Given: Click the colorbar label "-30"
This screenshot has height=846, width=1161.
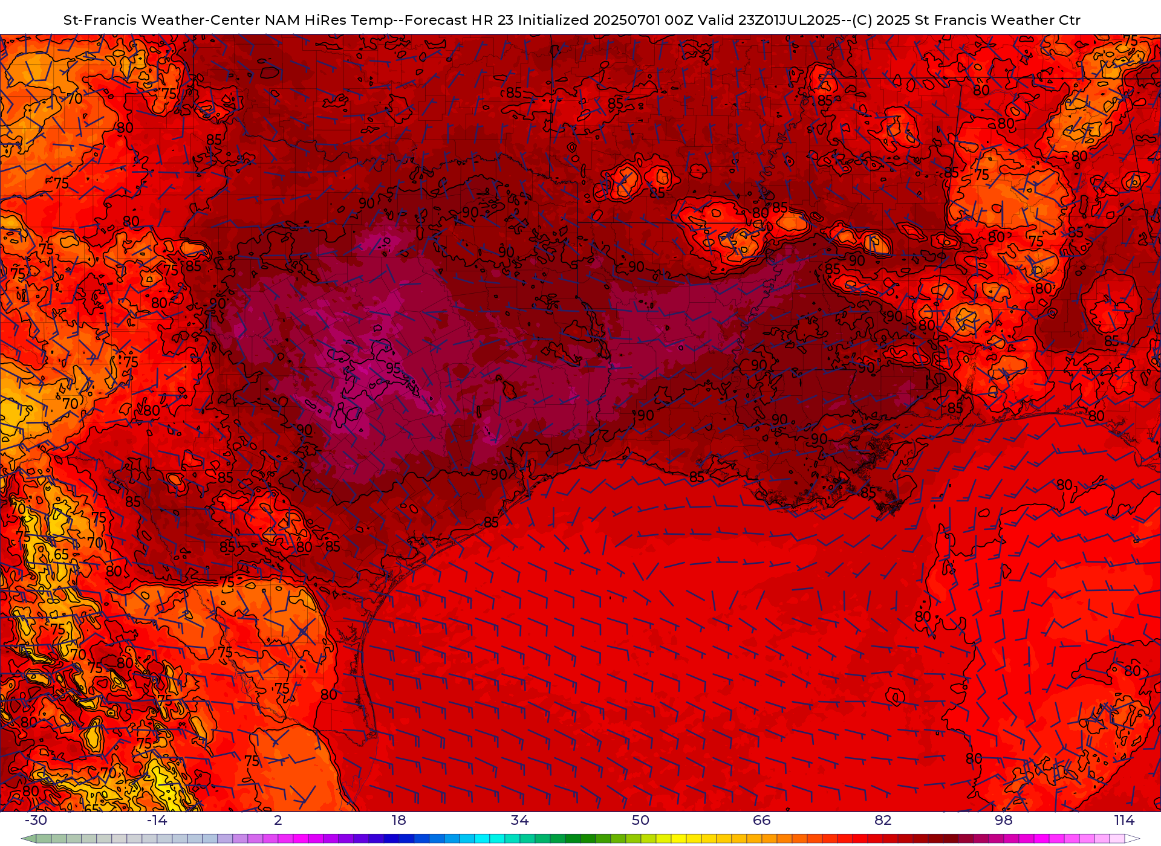Looking at the screenshot, I should click(36, 820).
